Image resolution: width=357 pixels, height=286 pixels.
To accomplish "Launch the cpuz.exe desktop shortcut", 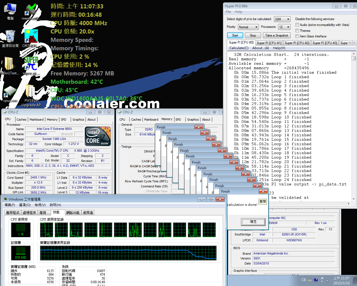I will pyautogui.click(x=10, y=94).
